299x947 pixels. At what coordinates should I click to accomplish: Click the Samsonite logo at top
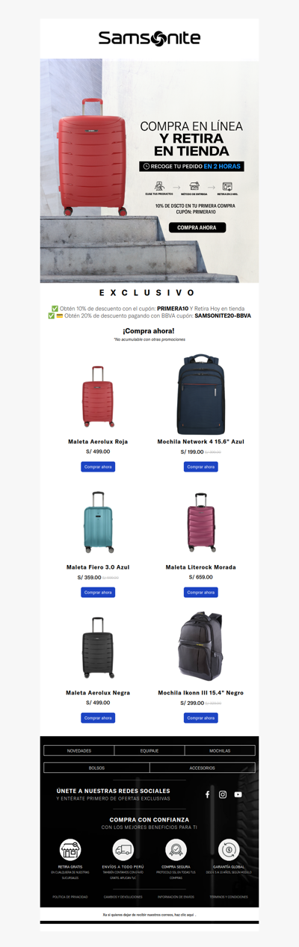149,38
